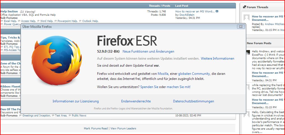The width and height of the screenshot is (285, 135).
Task: Open the MS-Access Tip sub-forum
Action: [x=12, y=50]
